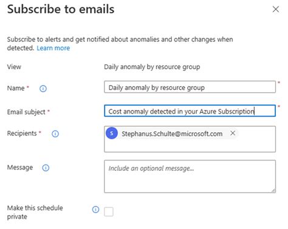Show info for Make this schedule private
The height and width of the screenshot is (229, 288).
(x=95, y=210)
